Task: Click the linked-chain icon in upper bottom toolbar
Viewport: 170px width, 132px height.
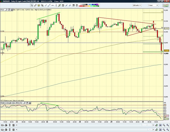Action: coord(10,125)
